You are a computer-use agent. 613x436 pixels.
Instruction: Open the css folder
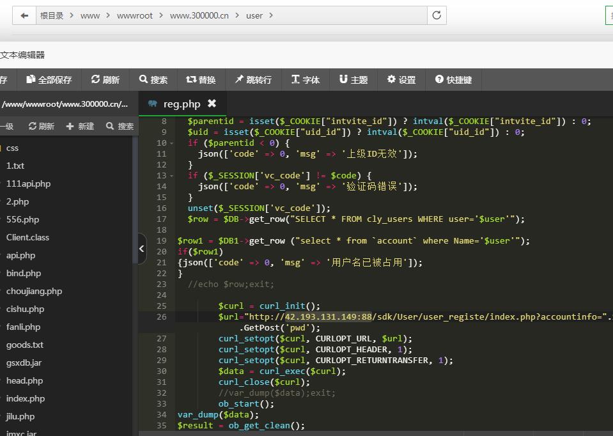click(x=12, y=148)
